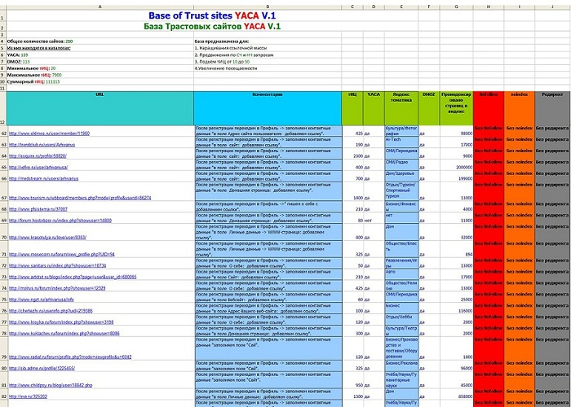The height and width of the screenshot is (407, 571).
Task: Open the mosecom.ru forum view_profile link
Action: click(62, 254)
